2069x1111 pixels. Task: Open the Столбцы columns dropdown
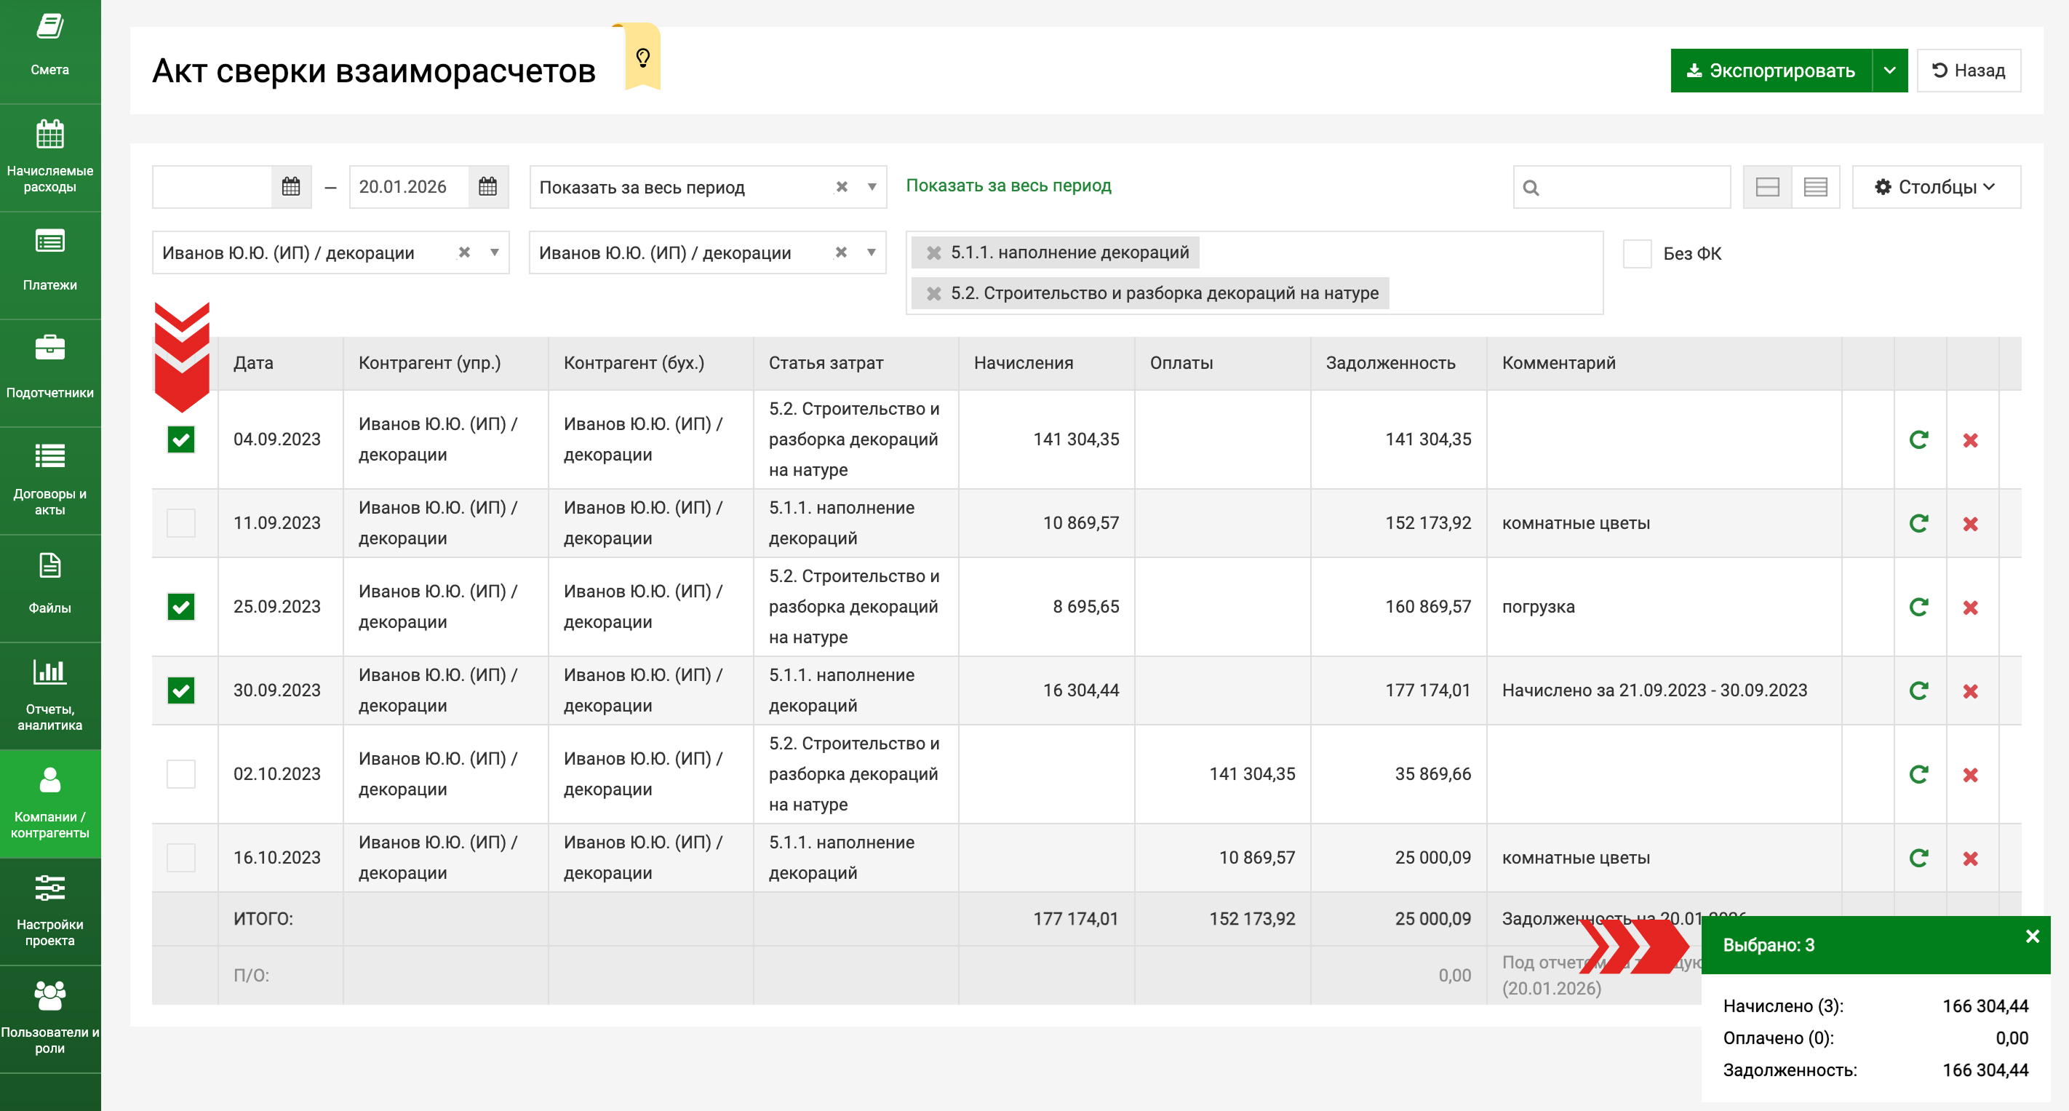[1936, 187]
